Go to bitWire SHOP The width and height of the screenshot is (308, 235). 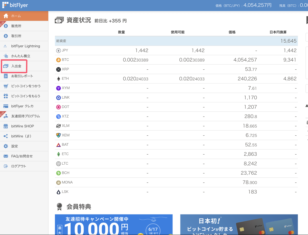pyautogui.click(x=24, y=126)
